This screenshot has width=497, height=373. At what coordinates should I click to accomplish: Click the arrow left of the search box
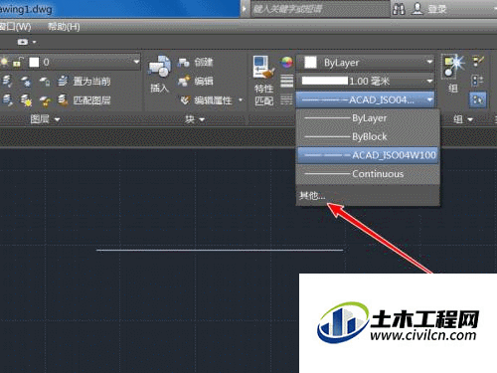(x=245, y=9)
